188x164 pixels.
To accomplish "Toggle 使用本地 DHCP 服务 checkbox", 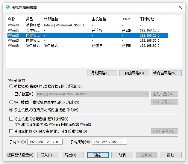I will pyautogui.click(x=12, y=131).
